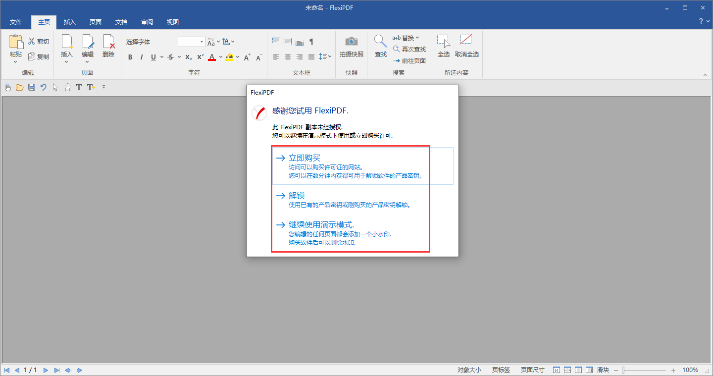Take a snapshot with the camera icon
The image size is (713, 376).
[352, 42]
